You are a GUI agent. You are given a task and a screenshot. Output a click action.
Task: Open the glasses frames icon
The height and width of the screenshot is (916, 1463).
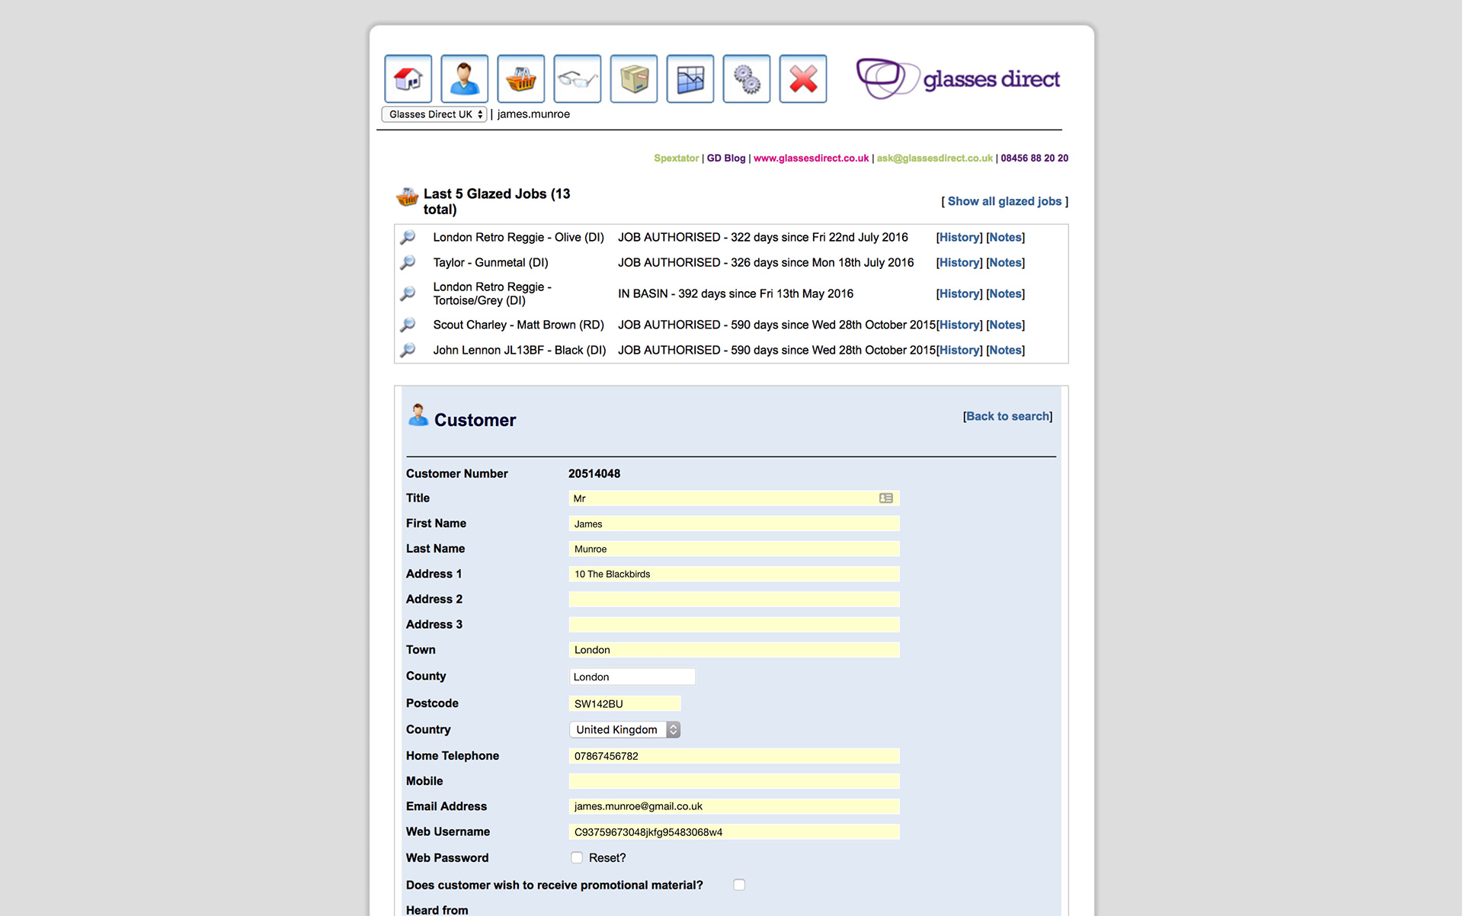coord(577,78)
